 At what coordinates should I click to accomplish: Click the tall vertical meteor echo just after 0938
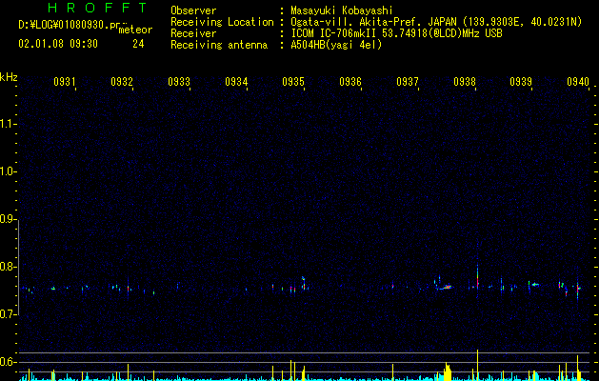coord(477,275)
